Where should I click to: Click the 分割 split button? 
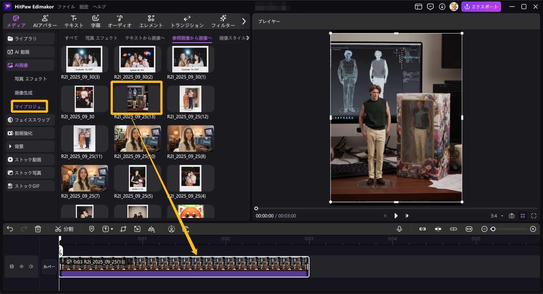[64, 229]
